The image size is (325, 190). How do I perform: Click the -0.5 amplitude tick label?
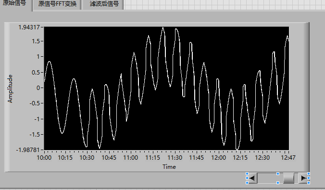35,103
